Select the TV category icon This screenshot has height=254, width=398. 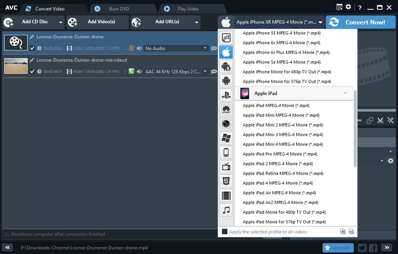point(226,167)
